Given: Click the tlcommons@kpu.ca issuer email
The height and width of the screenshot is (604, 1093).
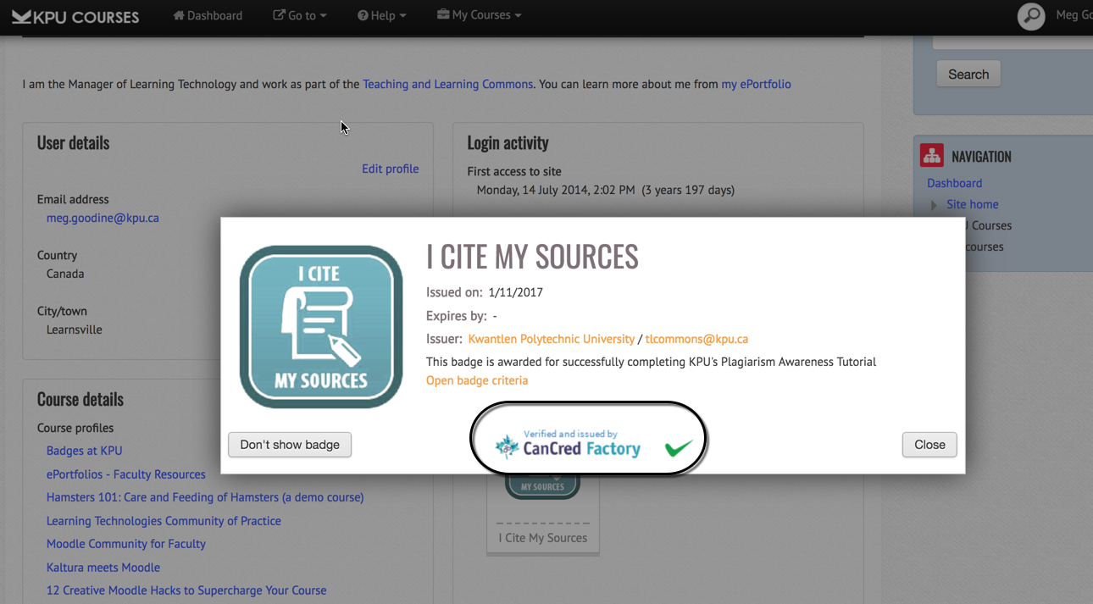Looking at the screenshot, I should point(696,339).
